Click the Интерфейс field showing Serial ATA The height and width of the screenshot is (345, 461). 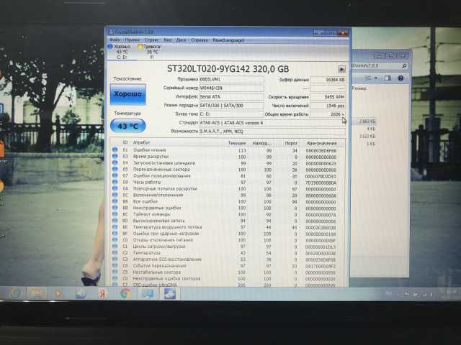tap(231, 96)
